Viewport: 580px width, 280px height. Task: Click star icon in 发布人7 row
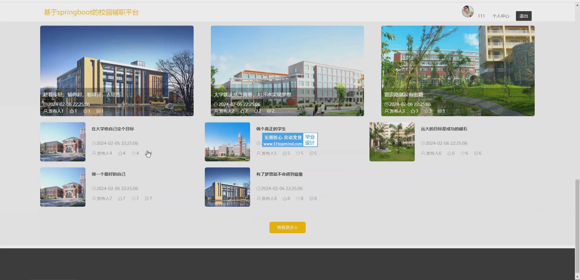(x=134, y=199)
